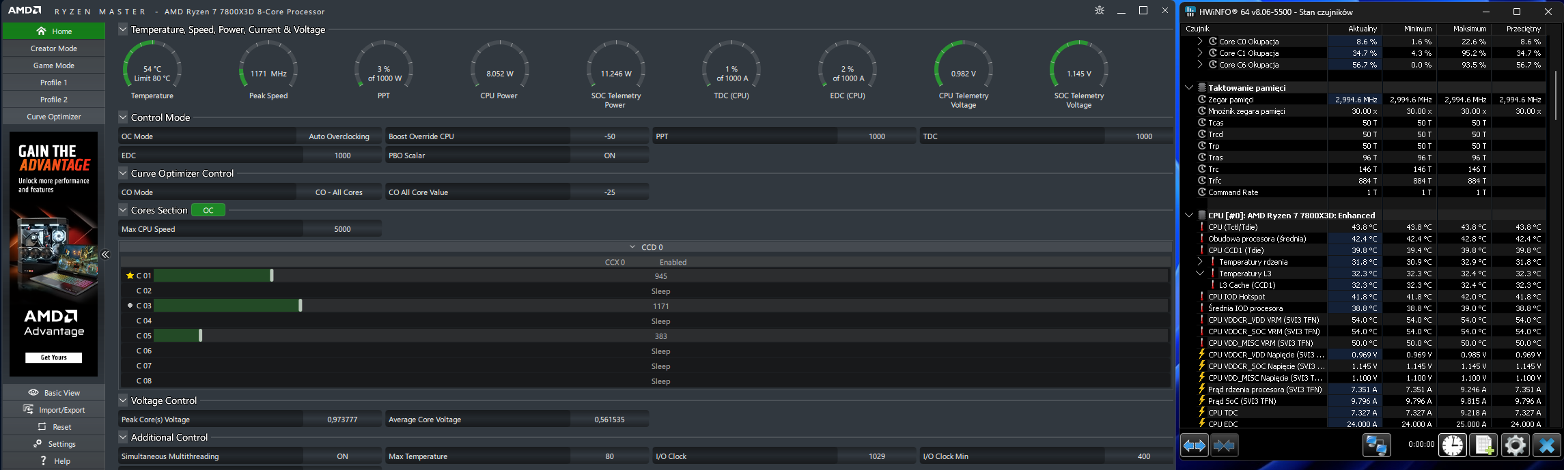Open the OC Mode Auto Overclocking dropdown

click(x=339, y=136)
